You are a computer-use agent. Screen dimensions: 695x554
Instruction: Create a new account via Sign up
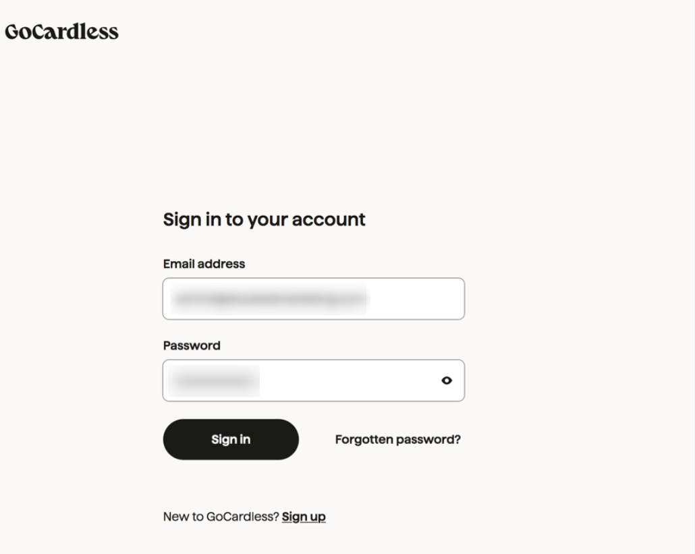pos(304,517)
